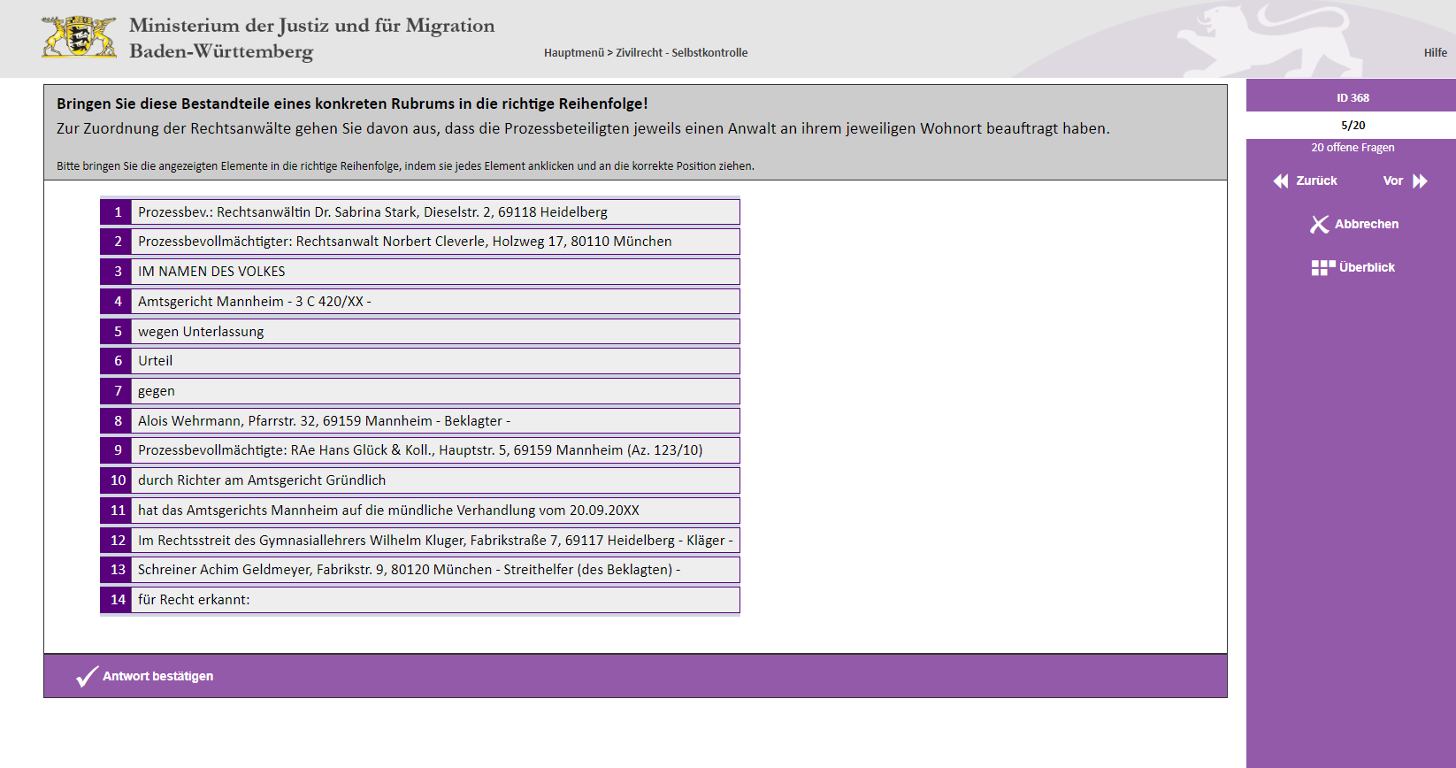This screenshot has height=768, width=1456.
Task: Click the Abbrechen button label
Action: tap(1366, 225)
